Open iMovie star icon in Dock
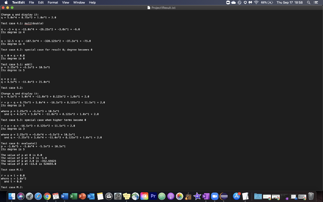Viewport: 323px width, 202px height. [x=197, y=196]
